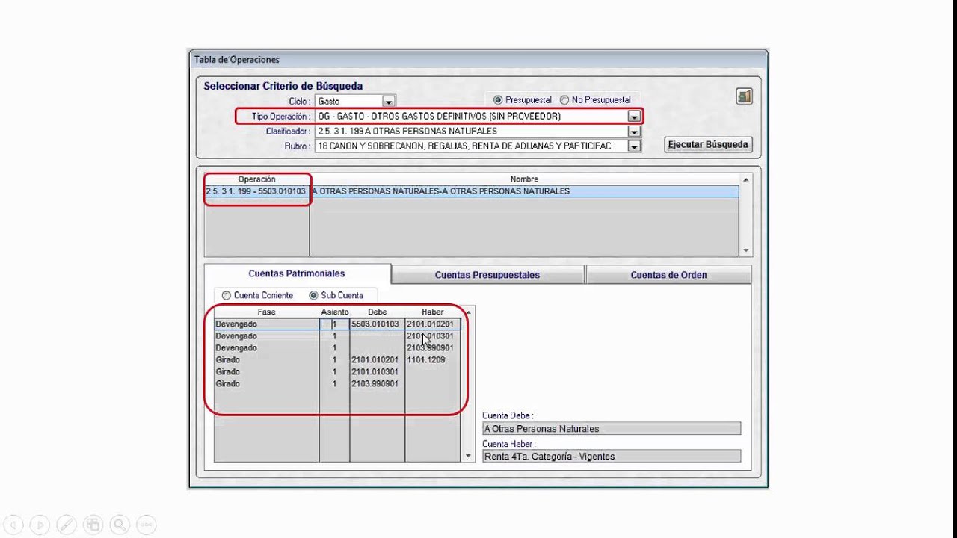Click the Operación column header
Viewport: 957px width, 538px height.
tap(257, 179)
